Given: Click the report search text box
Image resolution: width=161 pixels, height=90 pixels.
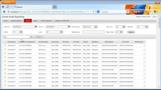Looking at the screenshot, I should tap(18, 37).
